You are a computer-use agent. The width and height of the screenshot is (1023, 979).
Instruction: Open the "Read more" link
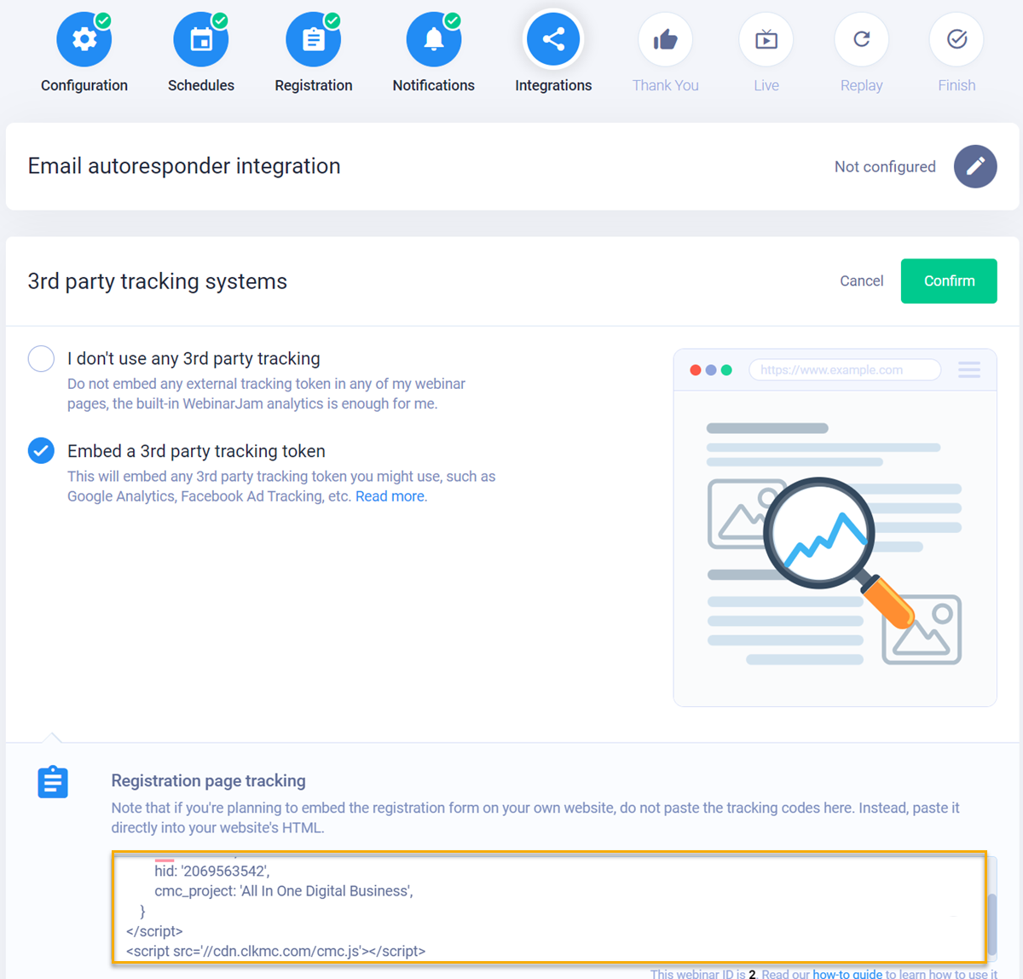click(390, 496)
